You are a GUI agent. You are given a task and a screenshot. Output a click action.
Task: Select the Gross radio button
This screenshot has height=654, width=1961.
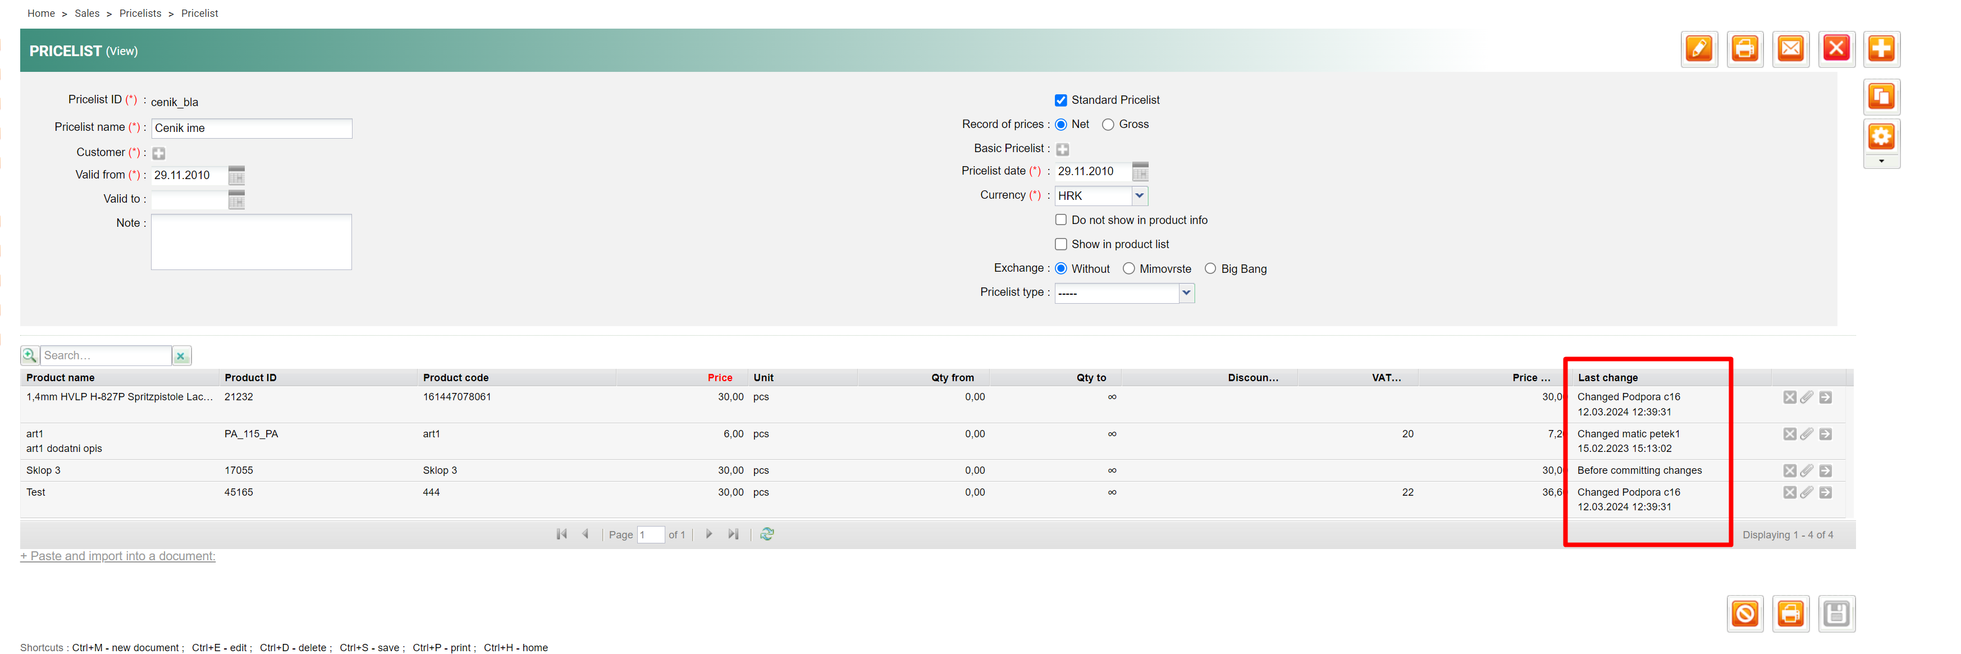point(1108,125)
